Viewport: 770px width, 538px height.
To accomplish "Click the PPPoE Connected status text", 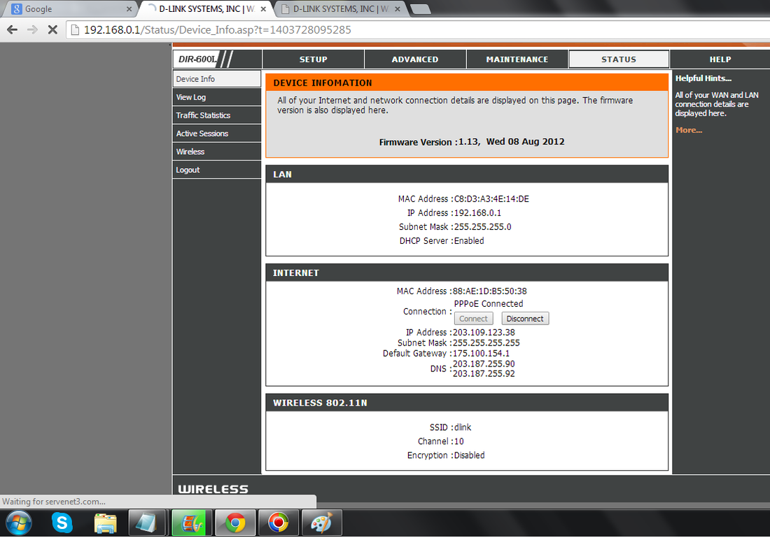I will pyautogui.click(x=489, y=303).
